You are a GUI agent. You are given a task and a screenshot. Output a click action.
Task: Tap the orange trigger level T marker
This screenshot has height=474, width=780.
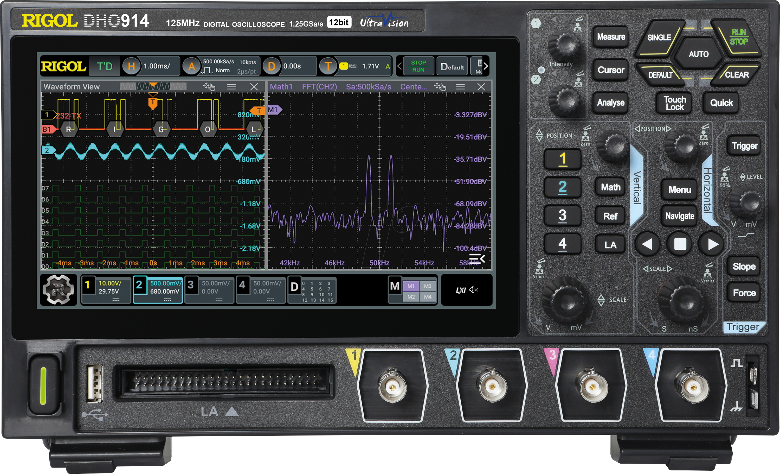tap(257, 111)
